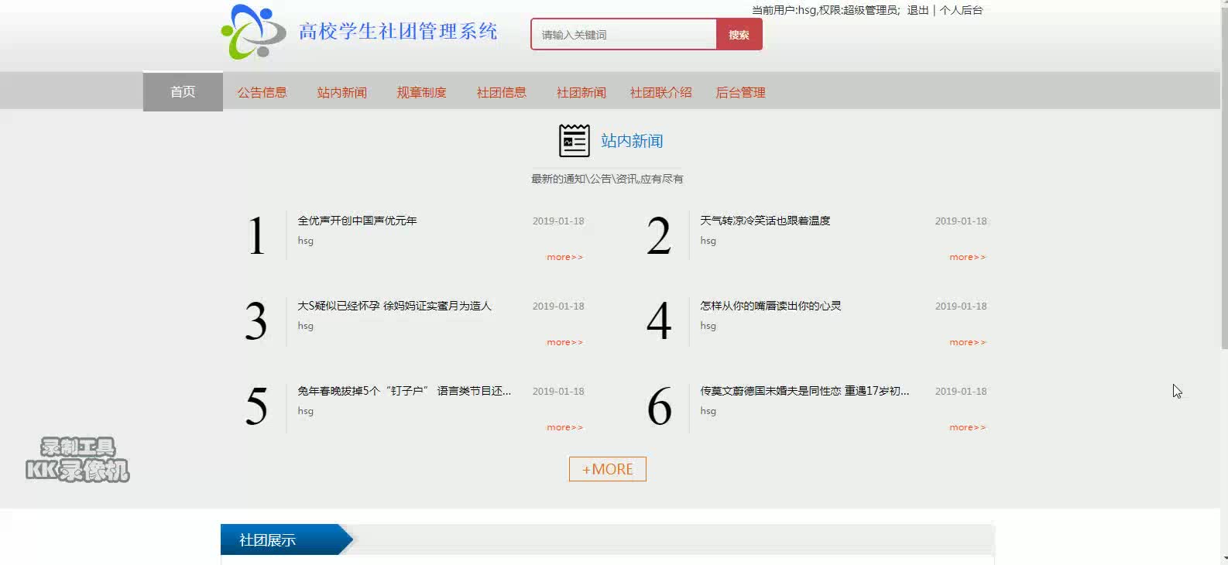Open the 社团新闻 menu item
This screenshot has height=565, width=1228.
(581, 92)
